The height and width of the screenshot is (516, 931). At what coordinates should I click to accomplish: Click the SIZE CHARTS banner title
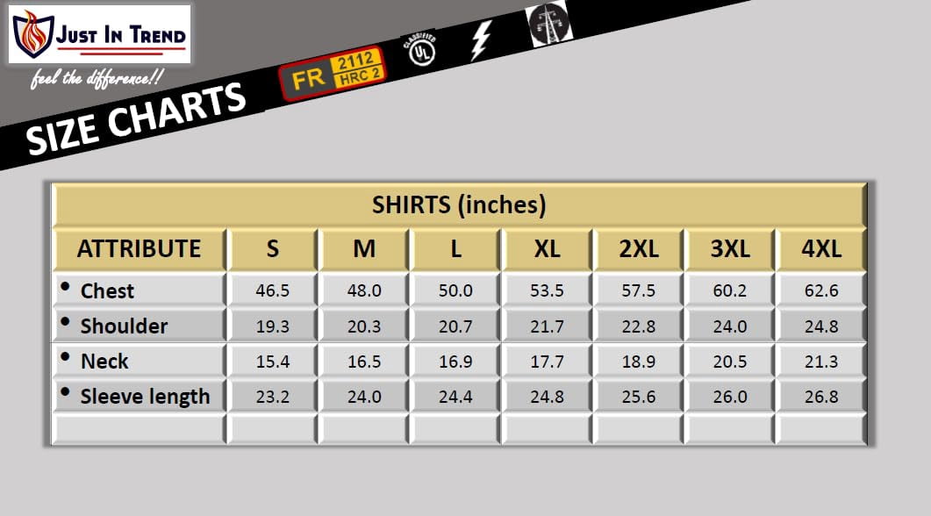coord(136,118)
